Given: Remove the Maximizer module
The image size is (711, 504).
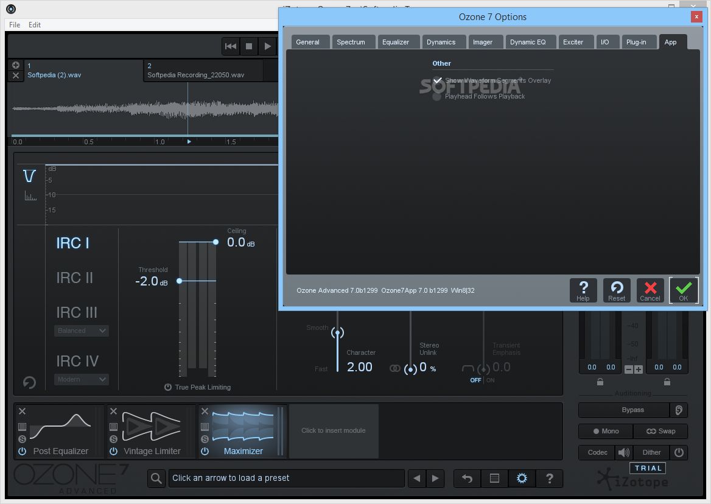Looking at the screenshot, I should click(x=205, y=411).
